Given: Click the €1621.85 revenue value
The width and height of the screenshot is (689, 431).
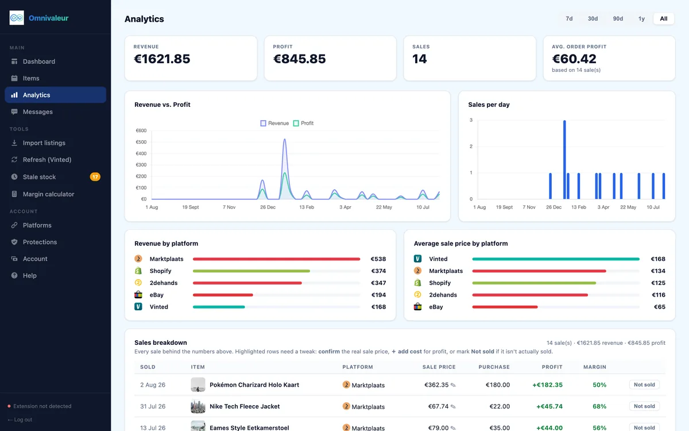Looking at the screenshot, I should (162, 59).
